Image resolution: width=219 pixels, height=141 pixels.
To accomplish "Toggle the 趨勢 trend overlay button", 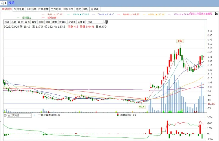I will point(48,22).
